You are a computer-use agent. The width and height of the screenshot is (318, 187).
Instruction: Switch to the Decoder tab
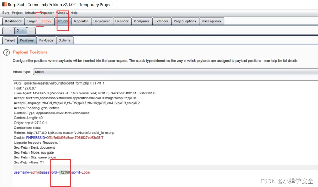coord(122,21)
